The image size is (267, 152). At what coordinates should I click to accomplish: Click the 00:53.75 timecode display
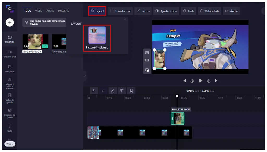[x=193, y=91]
